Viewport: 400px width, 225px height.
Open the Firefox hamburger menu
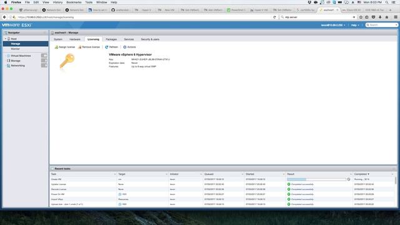tap(396, 17)
